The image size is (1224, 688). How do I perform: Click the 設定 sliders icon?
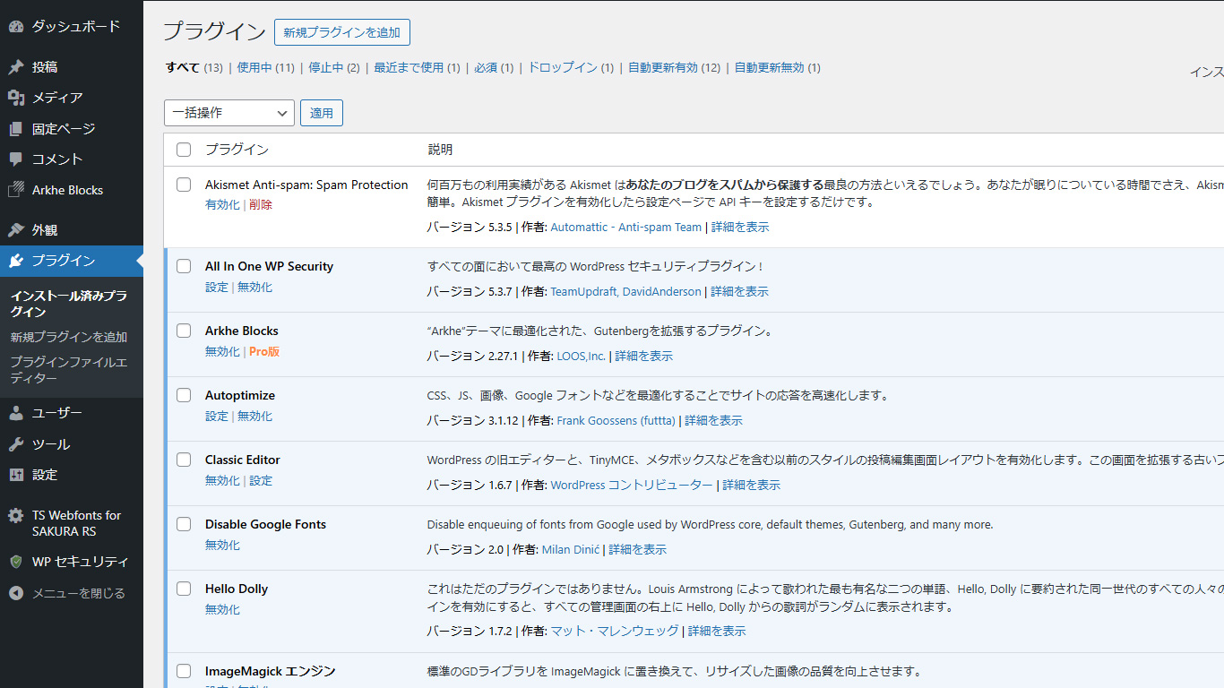click(x=16, y=475)
